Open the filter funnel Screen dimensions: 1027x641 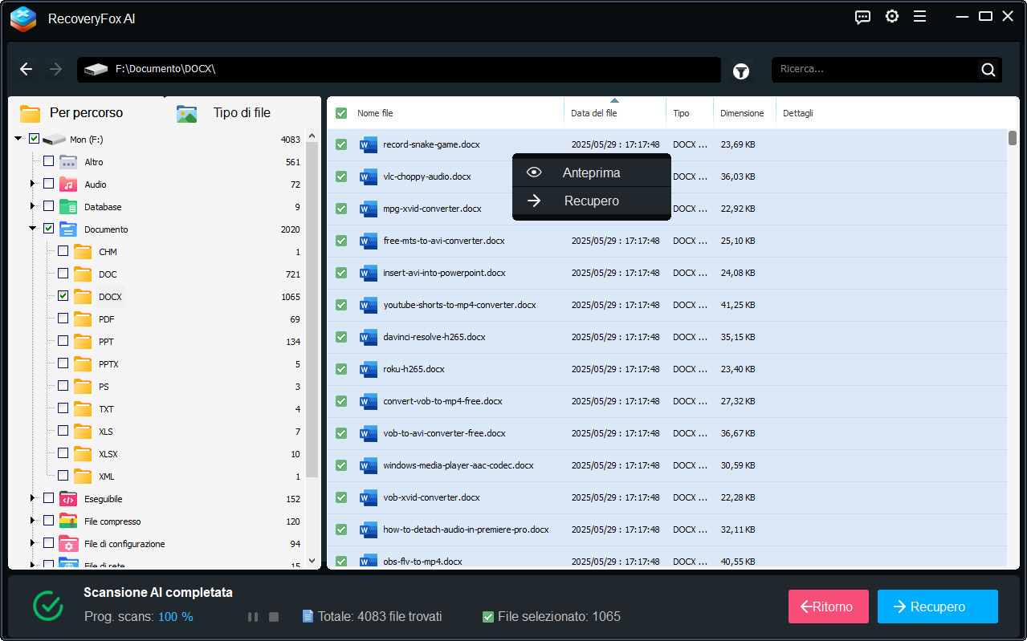point(741,71)
